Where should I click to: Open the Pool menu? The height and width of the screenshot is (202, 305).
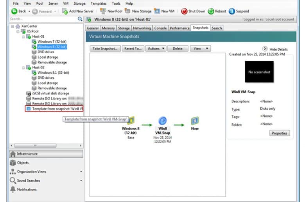40,4
